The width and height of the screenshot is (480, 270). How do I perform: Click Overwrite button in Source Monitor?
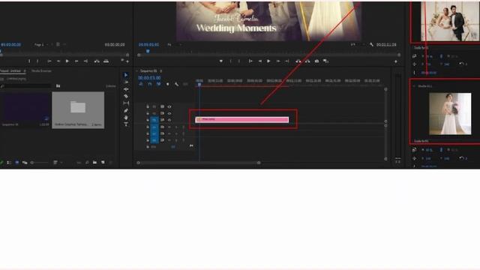(106, 61)
